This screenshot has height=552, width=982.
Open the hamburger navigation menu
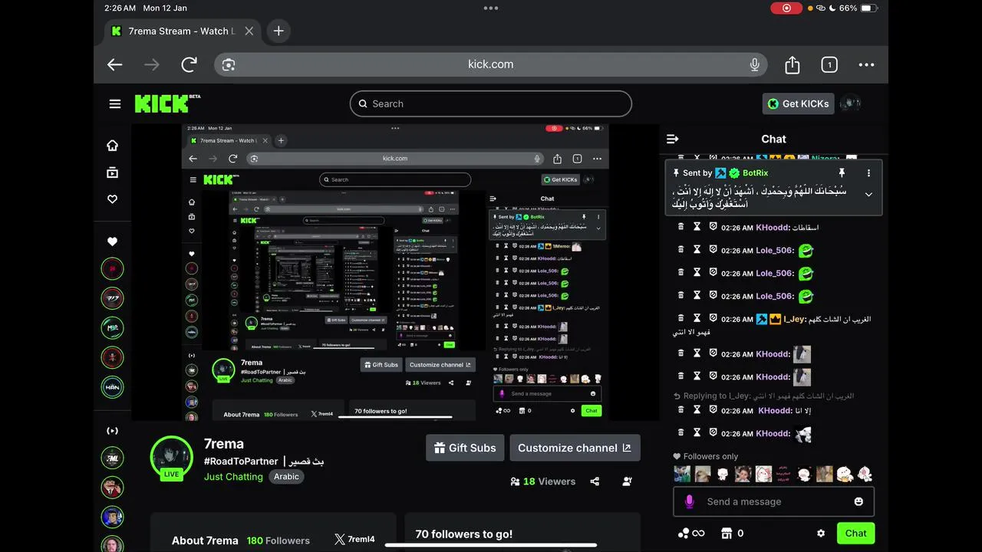(x=115, y=103)
